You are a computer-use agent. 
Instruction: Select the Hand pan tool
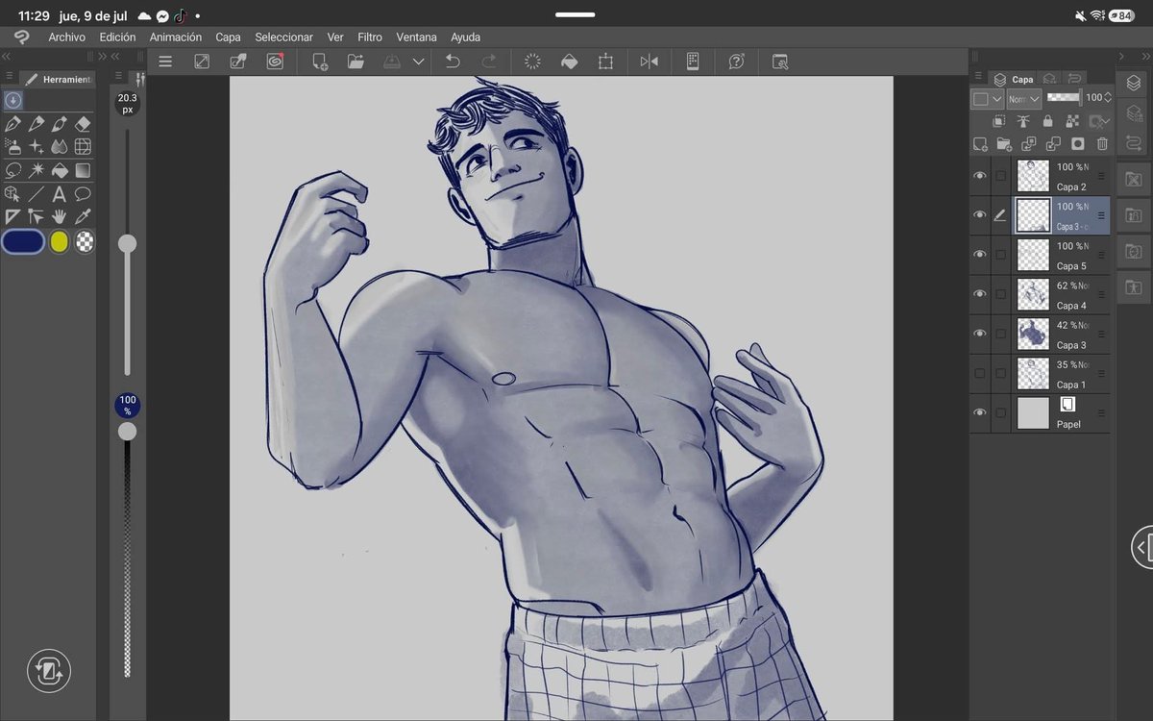60,216
